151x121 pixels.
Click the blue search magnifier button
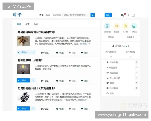(x=93, y=15)
